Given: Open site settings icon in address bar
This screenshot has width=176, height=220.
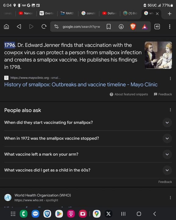Looking at the screenshot, I should (56, 27).
